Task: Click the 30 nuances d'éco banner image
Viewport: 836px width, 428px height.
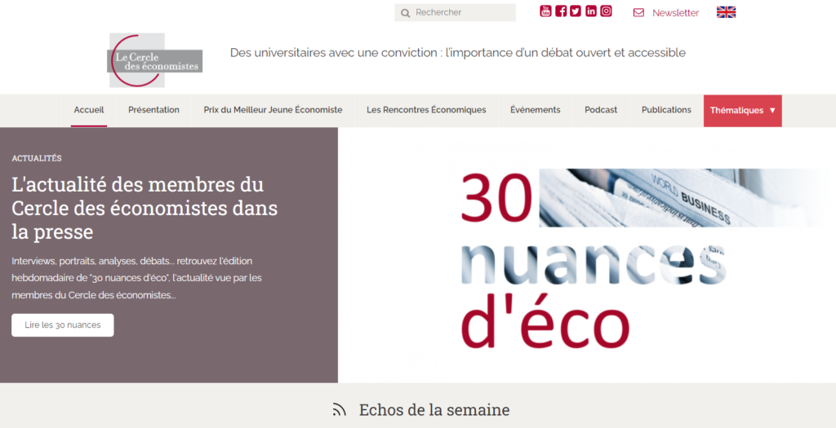Action: click(x=586, y=255)
